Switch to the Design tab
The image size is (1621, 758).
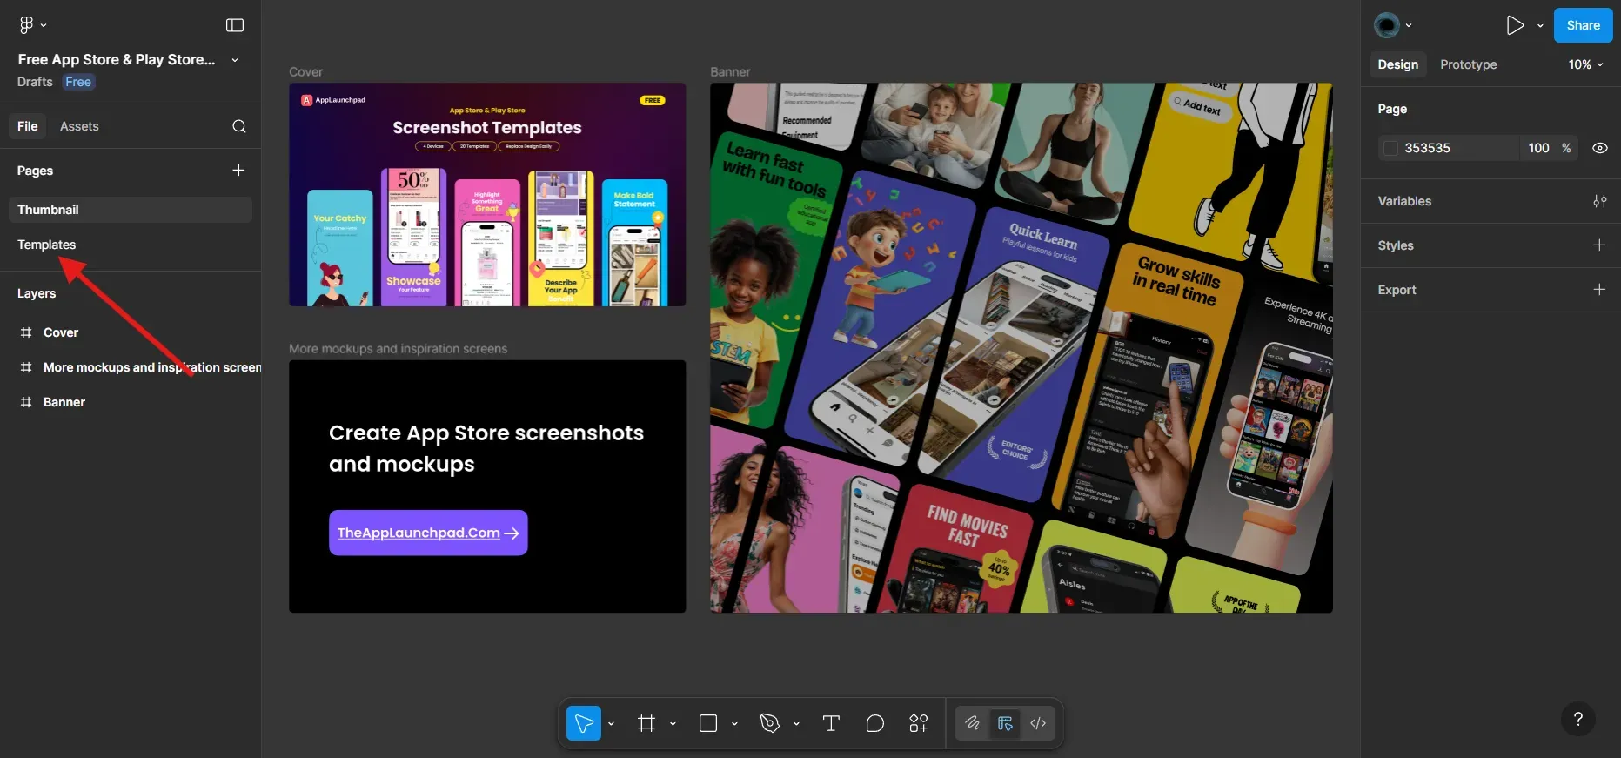click(x=1397, y=64)
